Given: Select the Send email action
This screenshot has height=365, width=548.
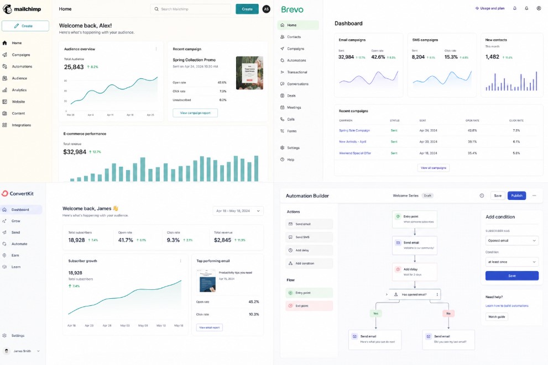Looking at the screenshot, I should point(309,224).
